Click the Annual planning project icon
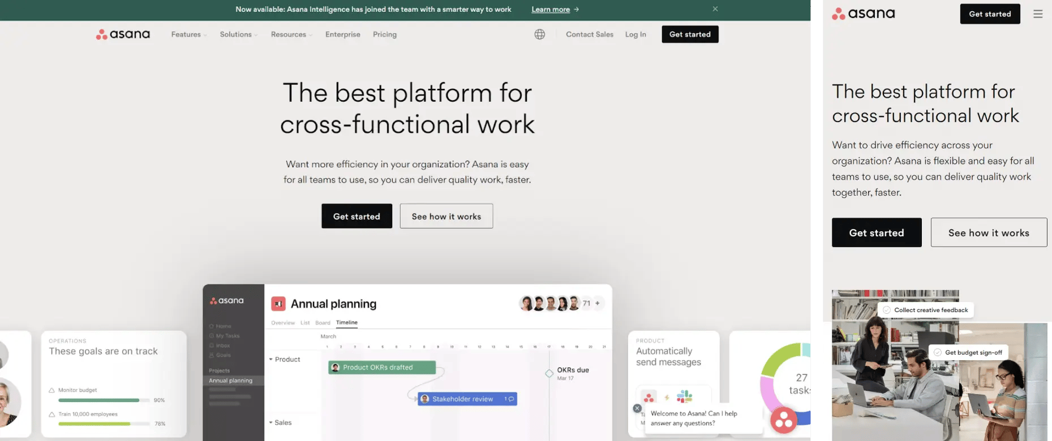The image size is (1052, 441). pos(278,304)
